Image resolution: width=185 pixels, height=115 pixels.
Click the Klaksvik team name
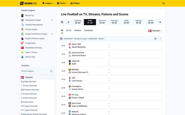[75, 112]
